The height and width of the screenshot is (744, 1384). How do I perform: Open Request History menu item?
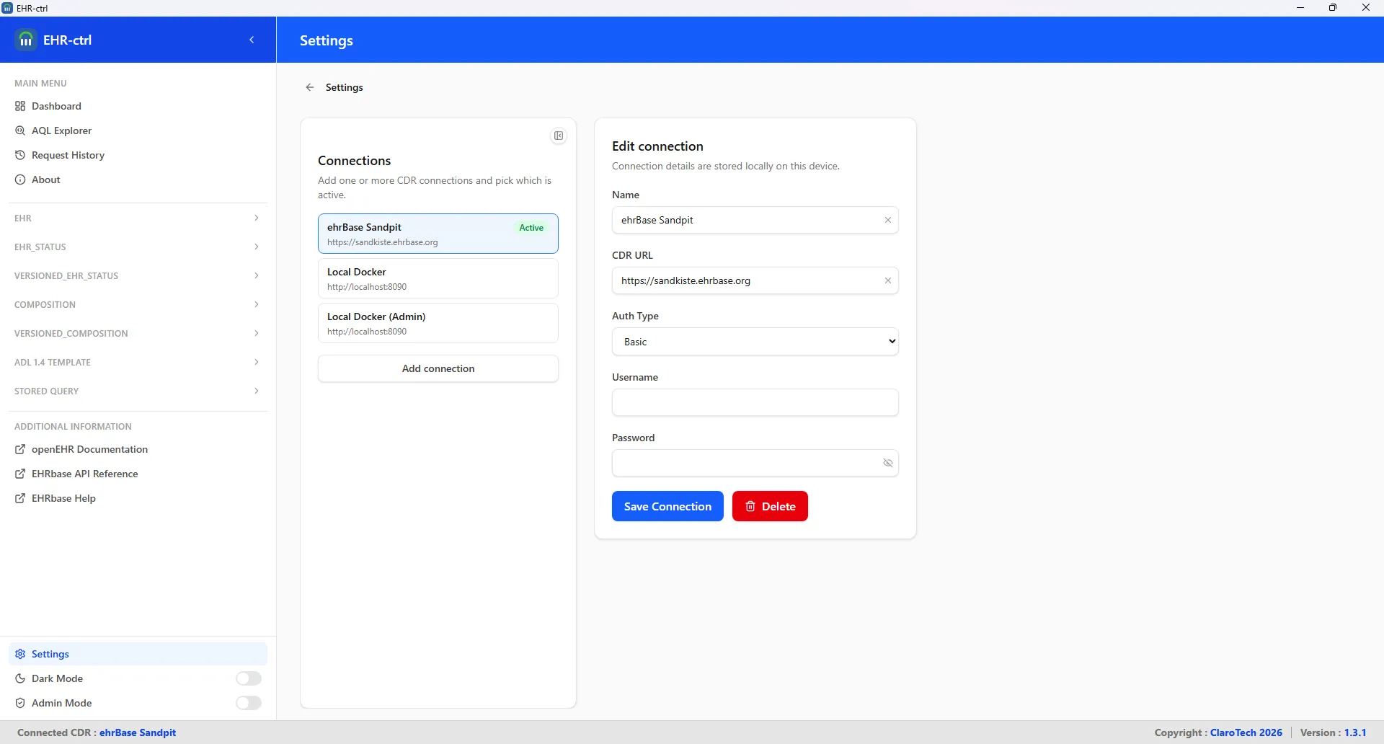click(x=138, y=155)
